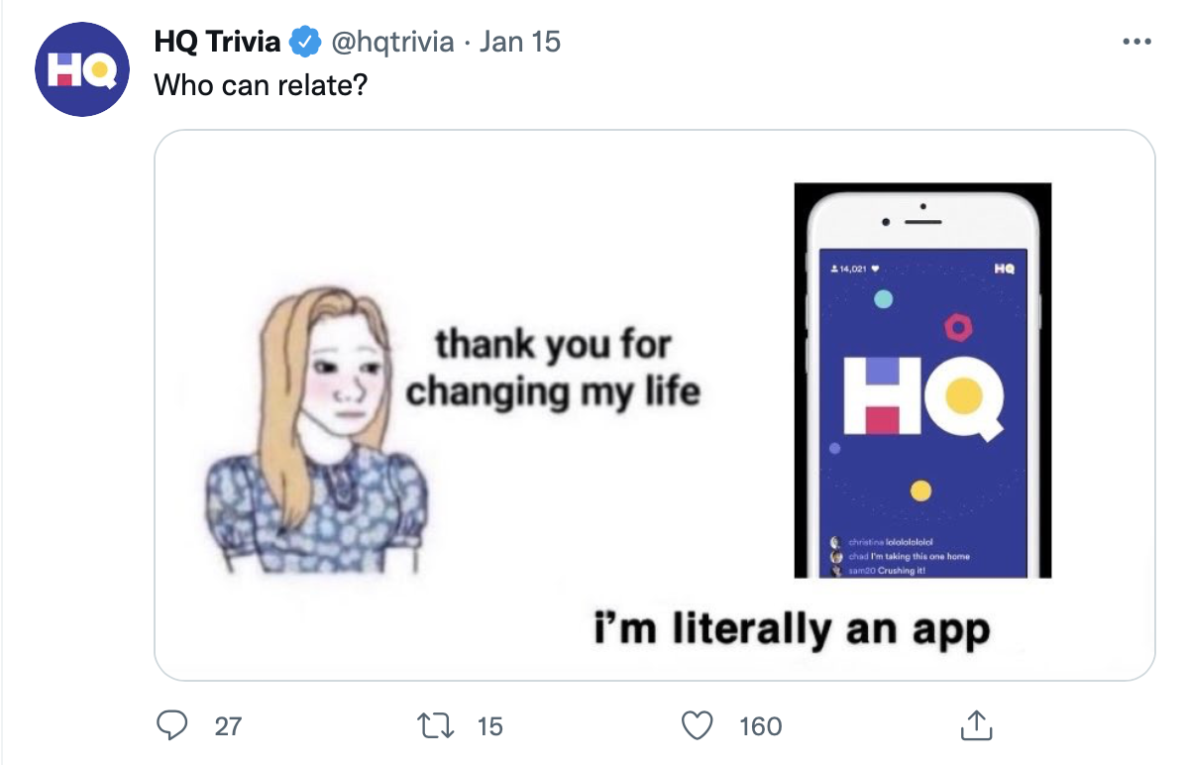The width and height of the screenshot is (1185, 765).
Task: Click "i'm literally an app" caption
Action: tap(792, 629)
